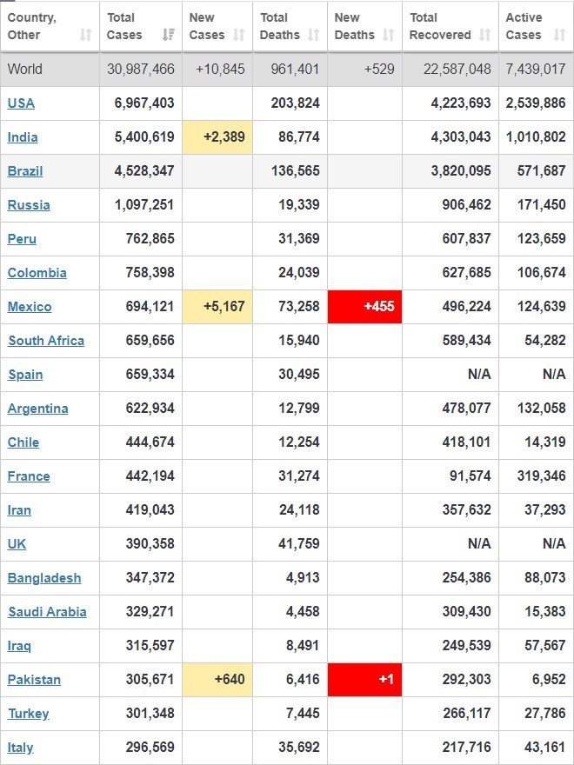Click Mexico's yellow +5,167 new cases cell
Image resolution: width=574 pixels, height=765 pixels.
point(217,307)
